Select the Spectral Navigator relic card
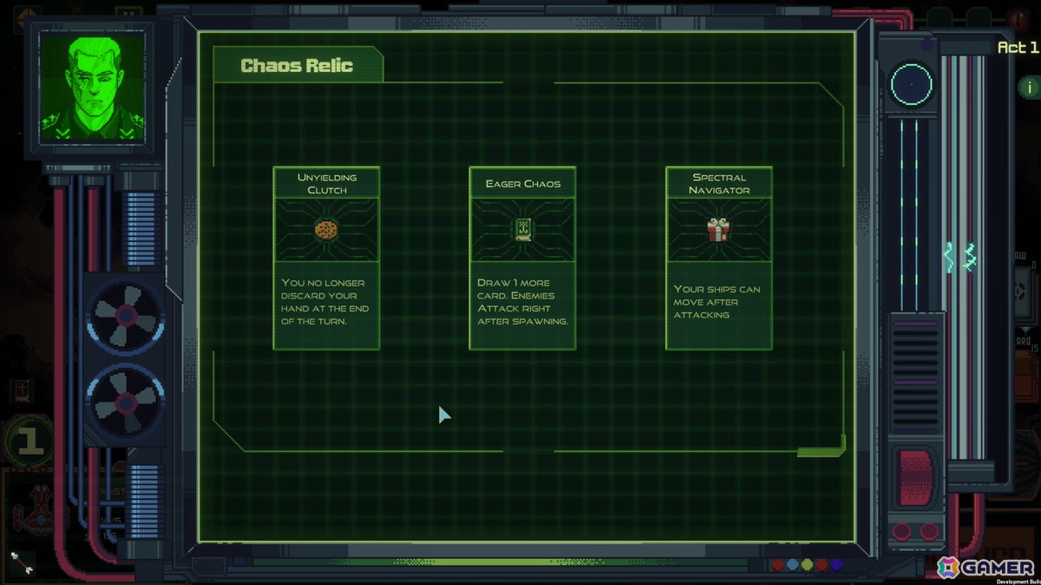Image resolution: width=1041 pixels, height=585 pixels. [x=718, y=258]
